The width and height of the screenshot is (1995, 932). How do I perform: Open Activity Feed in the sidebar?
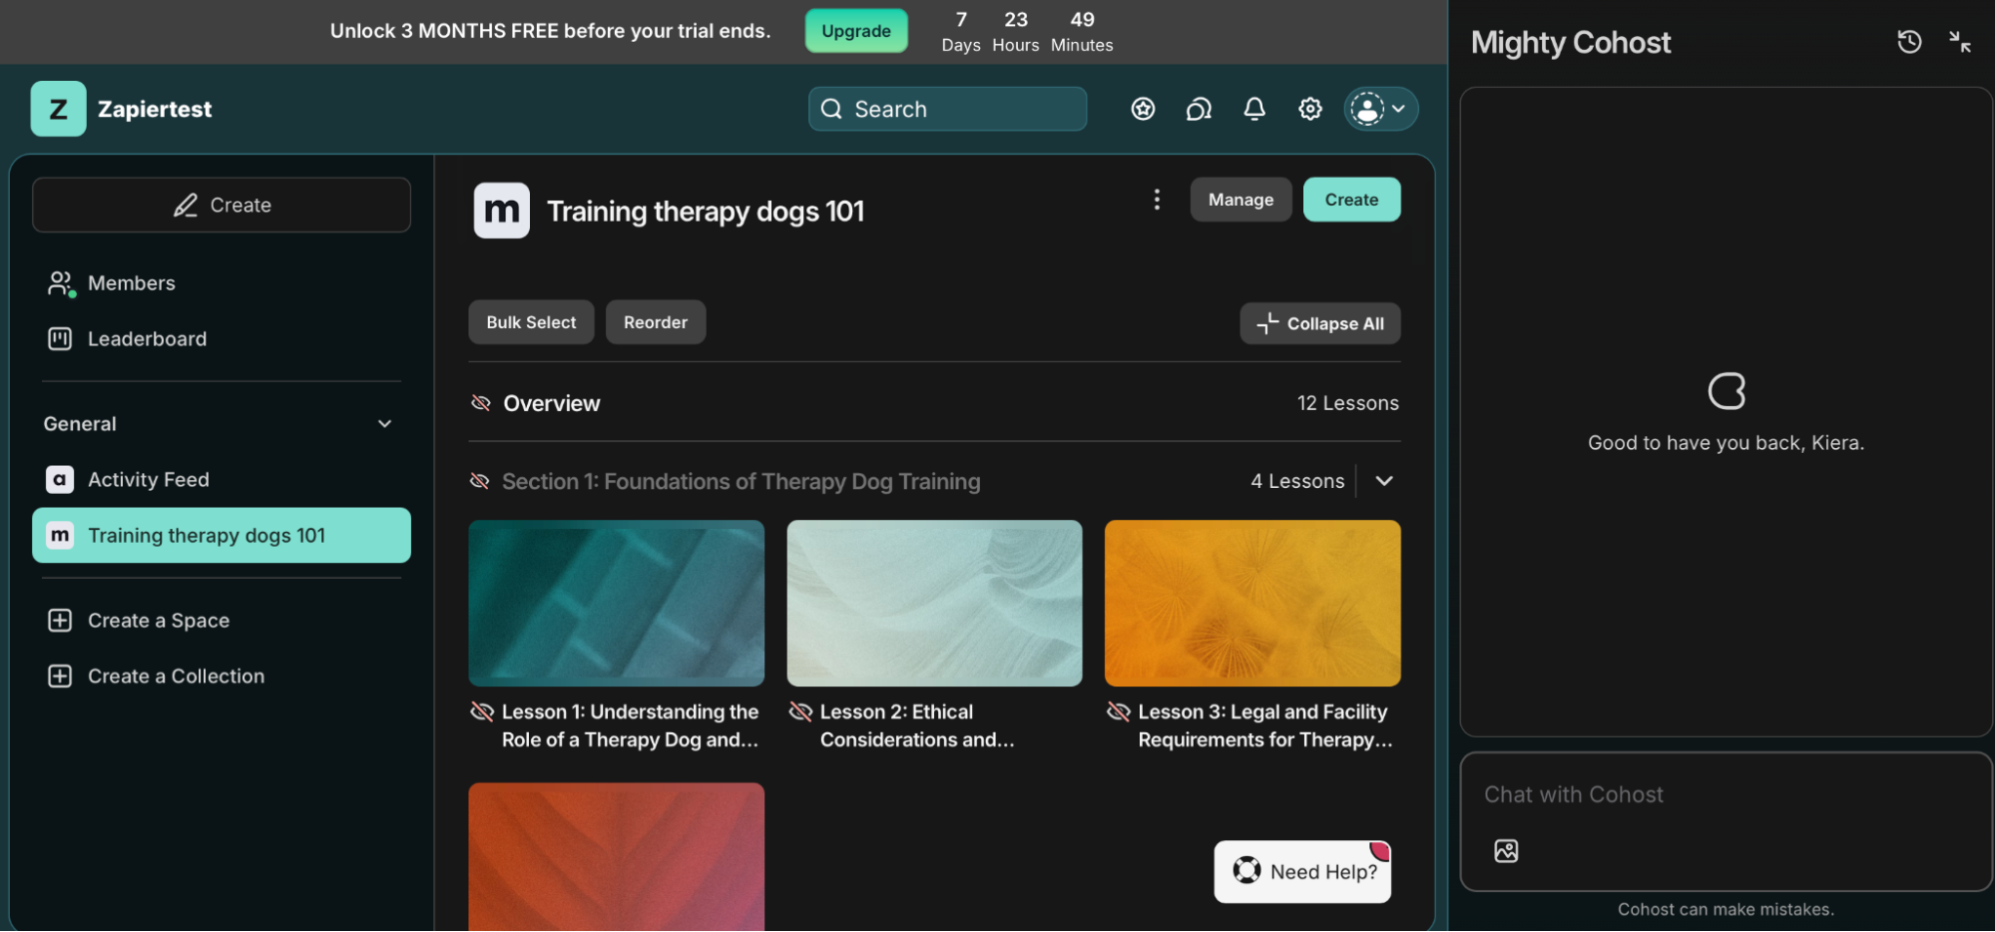click(x=221, y=480)
